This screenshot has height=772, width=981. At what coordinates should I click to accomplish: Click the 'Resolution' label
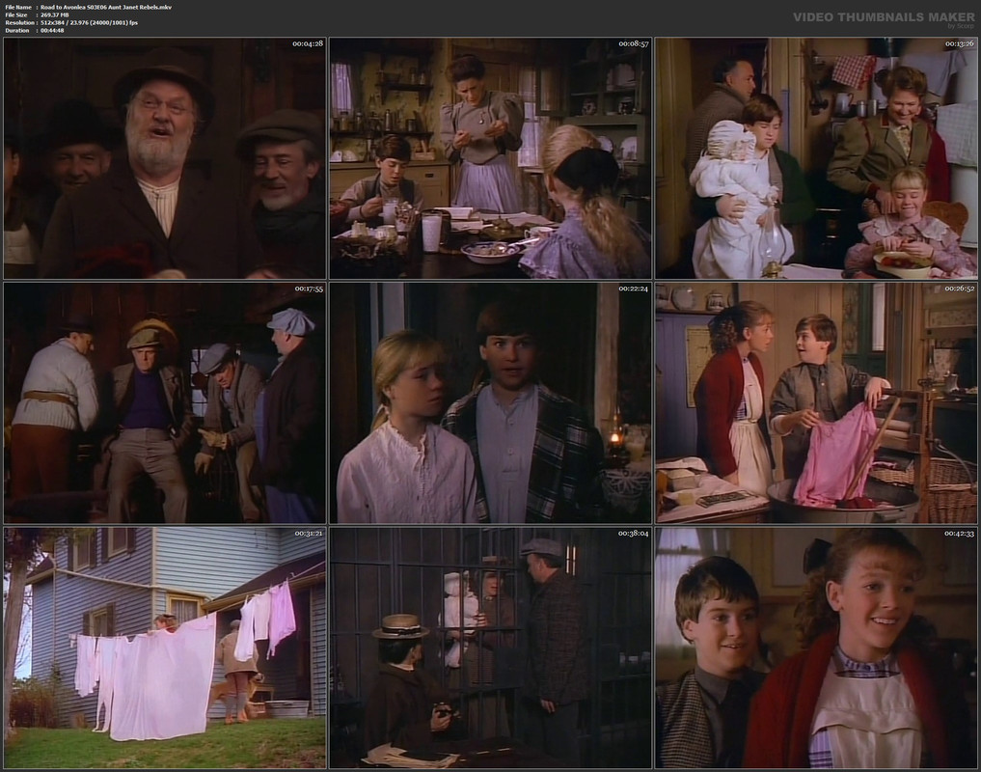pos(18,22)
